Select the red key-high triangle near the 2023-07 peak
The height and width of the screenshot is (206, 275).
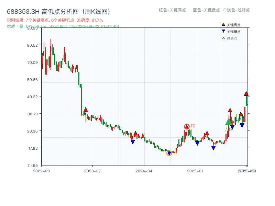[86, 109]
